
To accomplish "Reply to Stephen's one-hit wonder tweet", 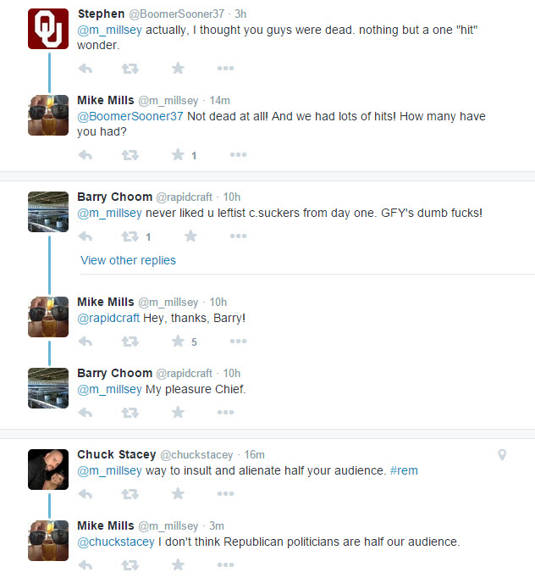I will [x=85, y=68].
